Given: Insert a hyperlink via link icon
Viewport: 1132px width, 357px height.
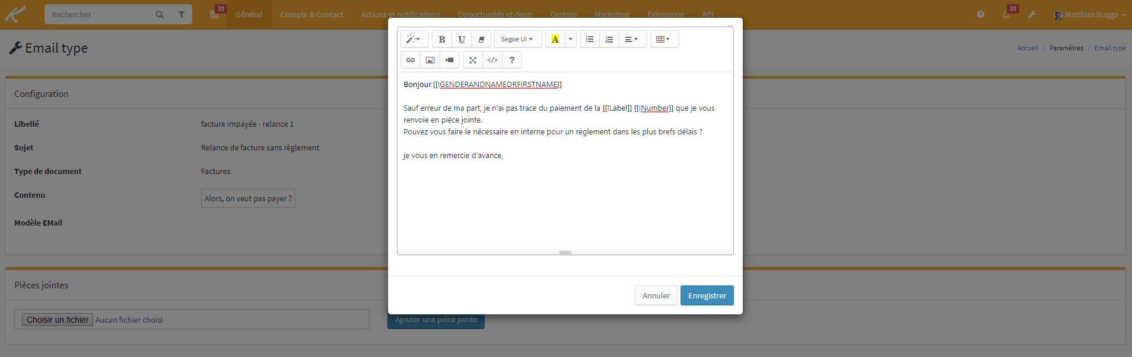Looking at the screenshot, I should (411, 60).
